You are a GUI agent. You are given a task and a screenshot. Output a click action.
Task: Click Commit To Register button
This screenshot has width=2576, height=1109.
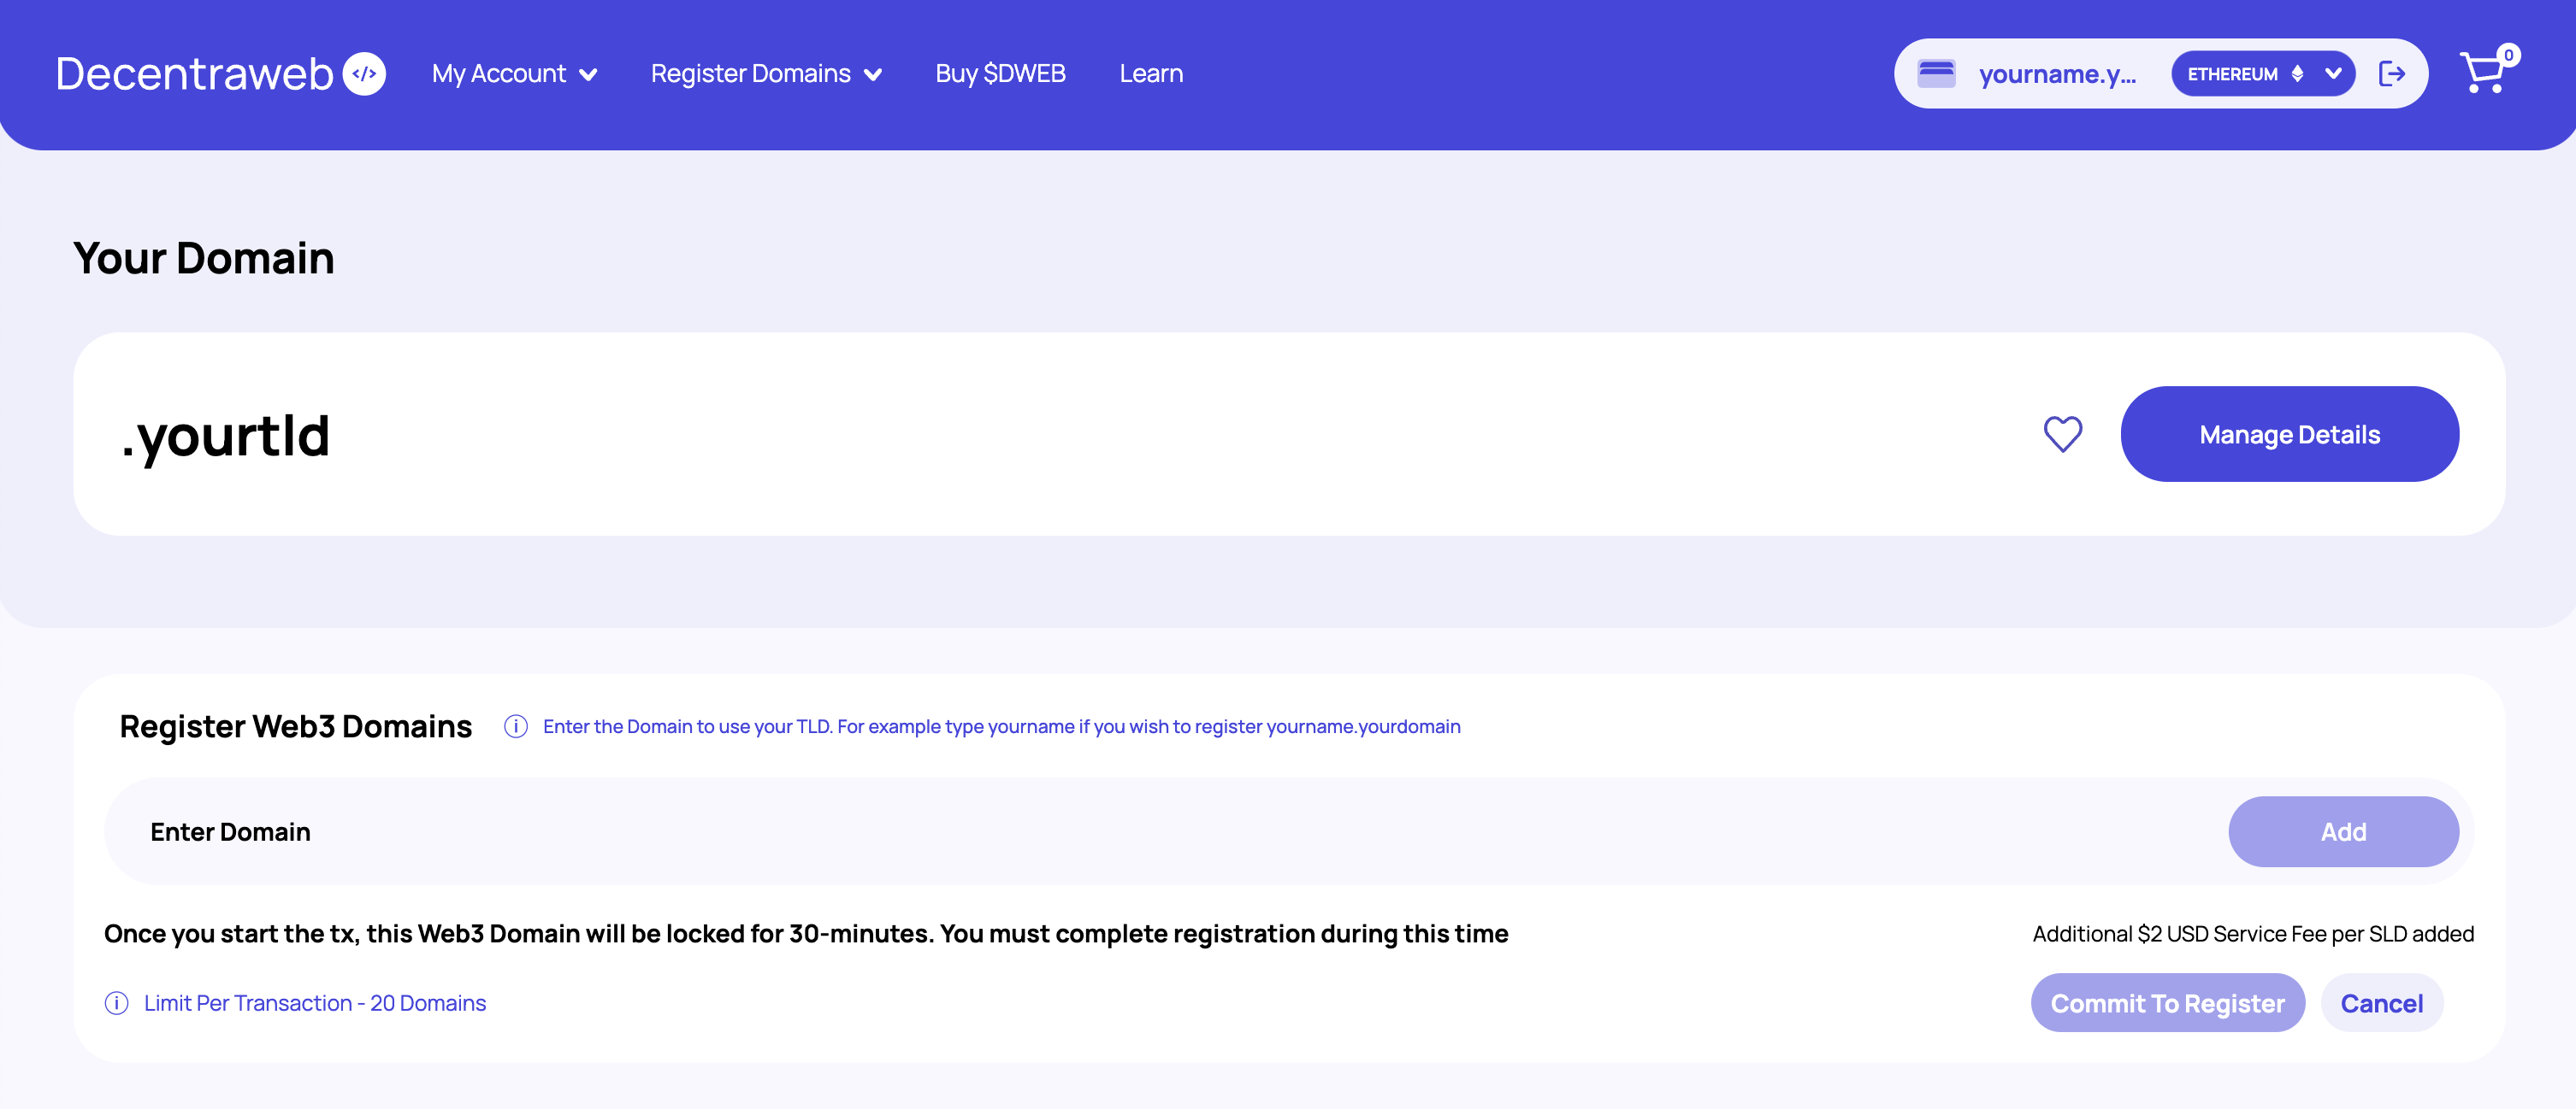(2167, 1003)
